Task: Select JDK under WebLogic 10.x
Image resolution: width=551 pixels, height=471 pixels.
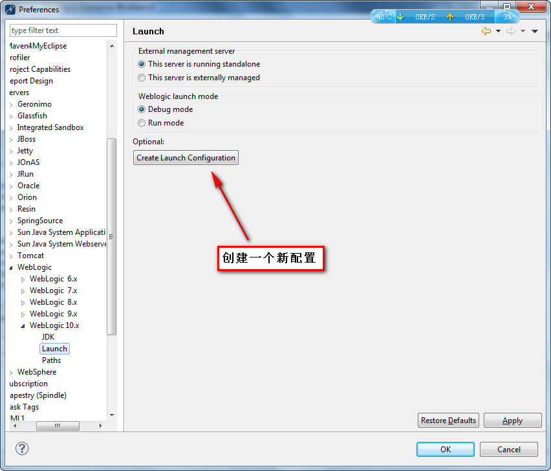Action: coord(48,336)
